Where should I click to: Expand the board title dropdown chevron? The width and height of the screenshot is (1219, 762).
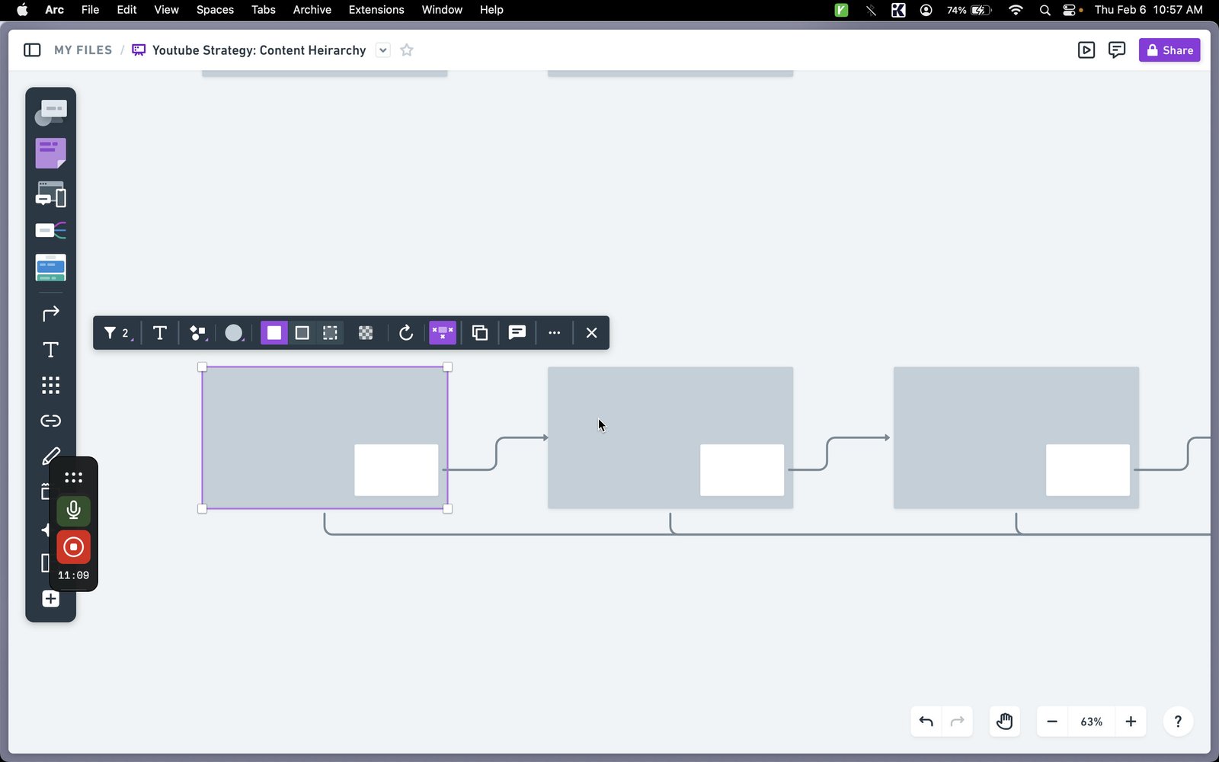tap(383, 50)
